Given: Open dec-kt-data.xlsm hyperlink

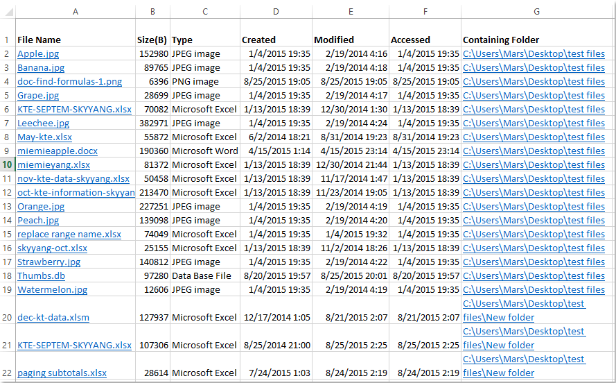Looking at the screenshot, I should (x=53, y=317).
